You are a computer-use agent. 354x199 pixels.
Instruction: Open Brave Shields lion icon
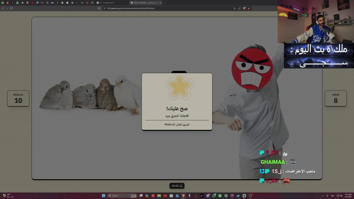click(244, 8)
